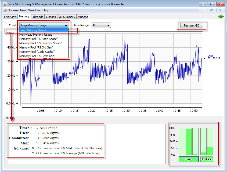
Task: Click the Max value 908,416 kbytes
Action: [47, 143]
